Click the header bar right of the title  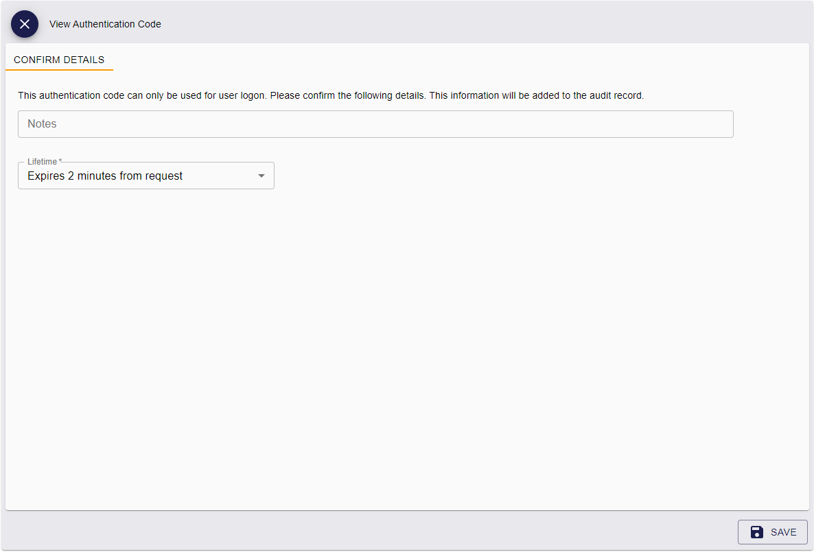(x=480, y=24)
